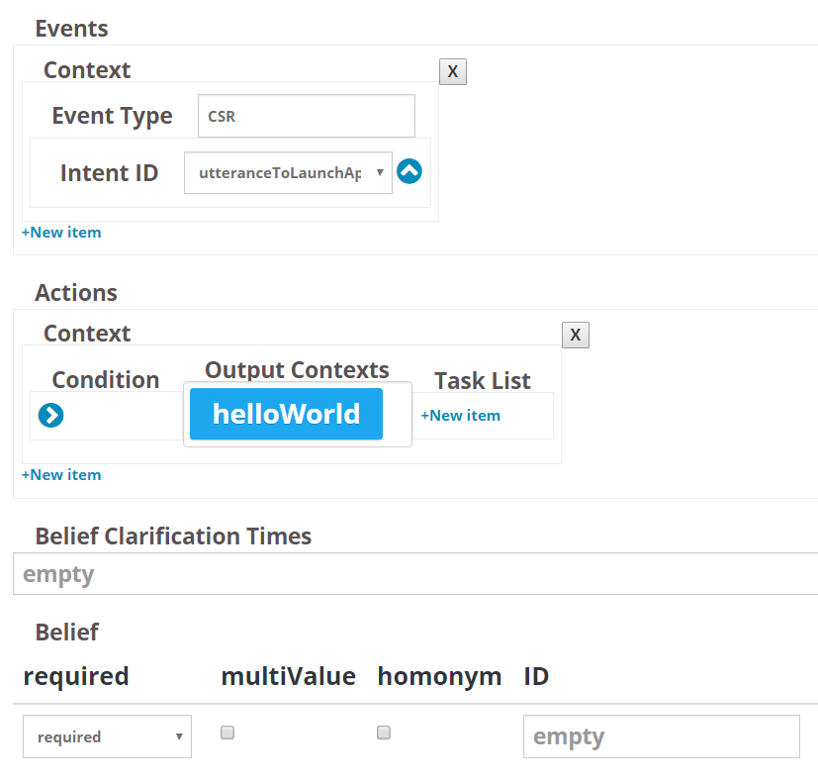Click the homonym column header
Image resolution: width=818 pixels, height=781 pixels.
[439, 677]
